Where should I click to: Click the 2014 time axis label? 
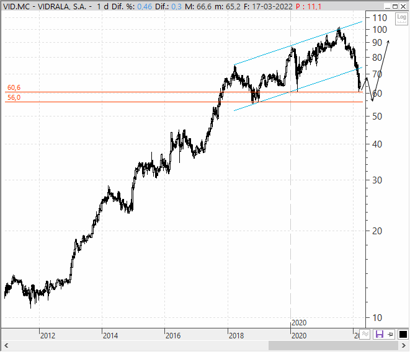pos(110,335)
